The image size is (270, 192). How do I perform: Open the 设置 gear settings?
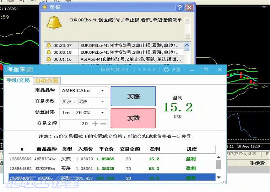[172, 70]
